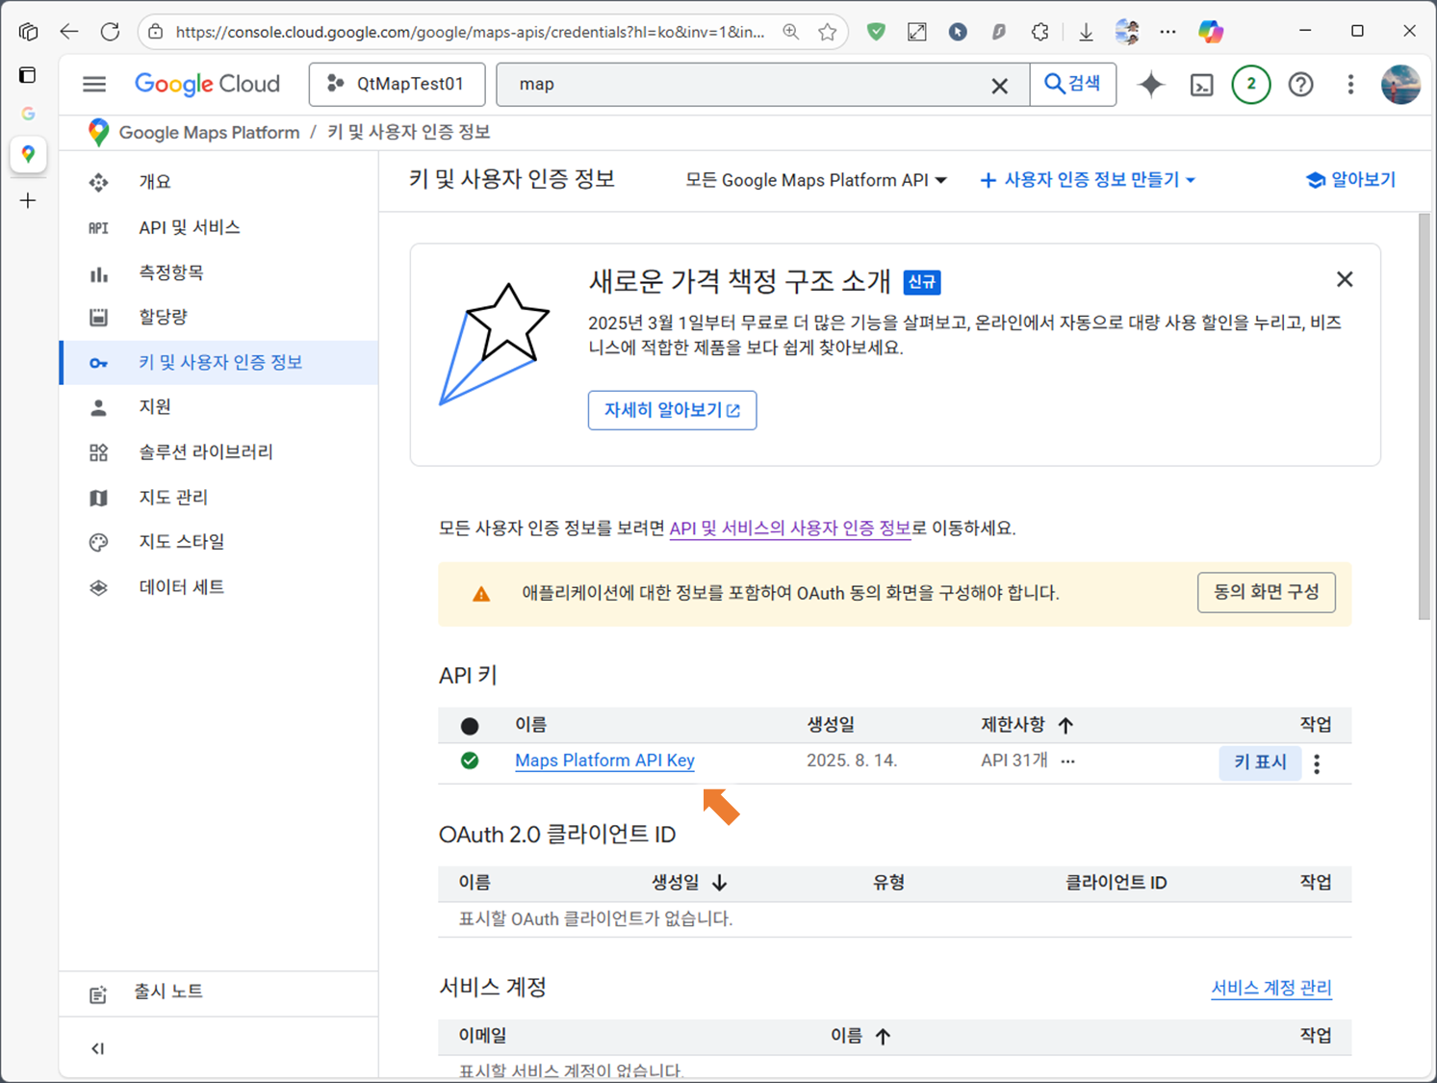Switch to the Google vertical tab
1437x1083 pixels.
coord(28,114)
